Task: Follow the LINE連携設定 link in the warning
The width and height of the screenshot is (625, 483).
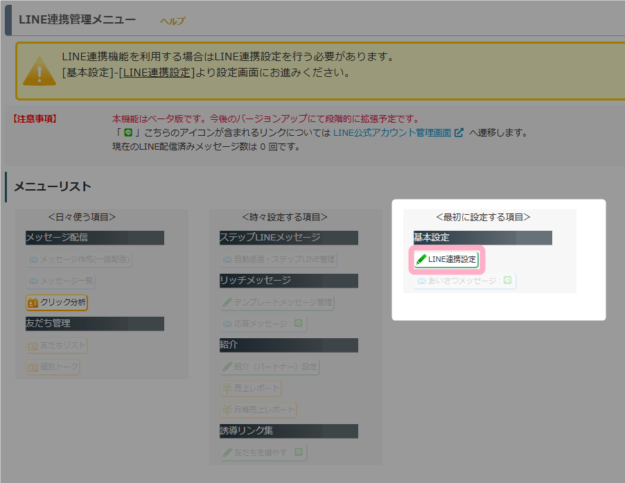Action: click(157, 73)
